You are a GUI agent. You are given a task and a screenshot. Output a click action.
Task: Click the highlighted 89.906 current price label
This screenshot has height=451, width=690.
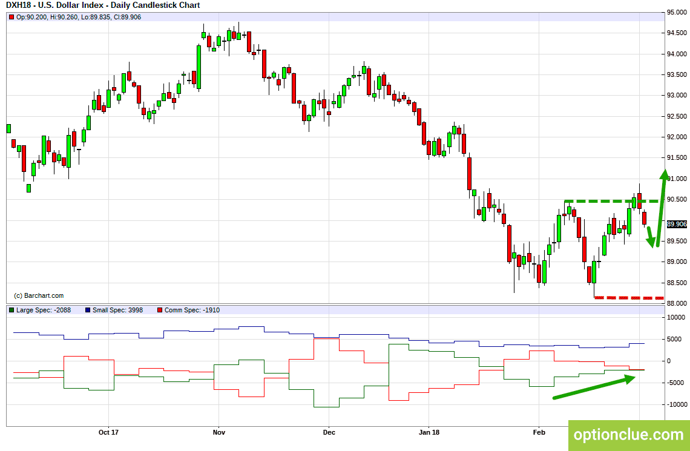677,224
